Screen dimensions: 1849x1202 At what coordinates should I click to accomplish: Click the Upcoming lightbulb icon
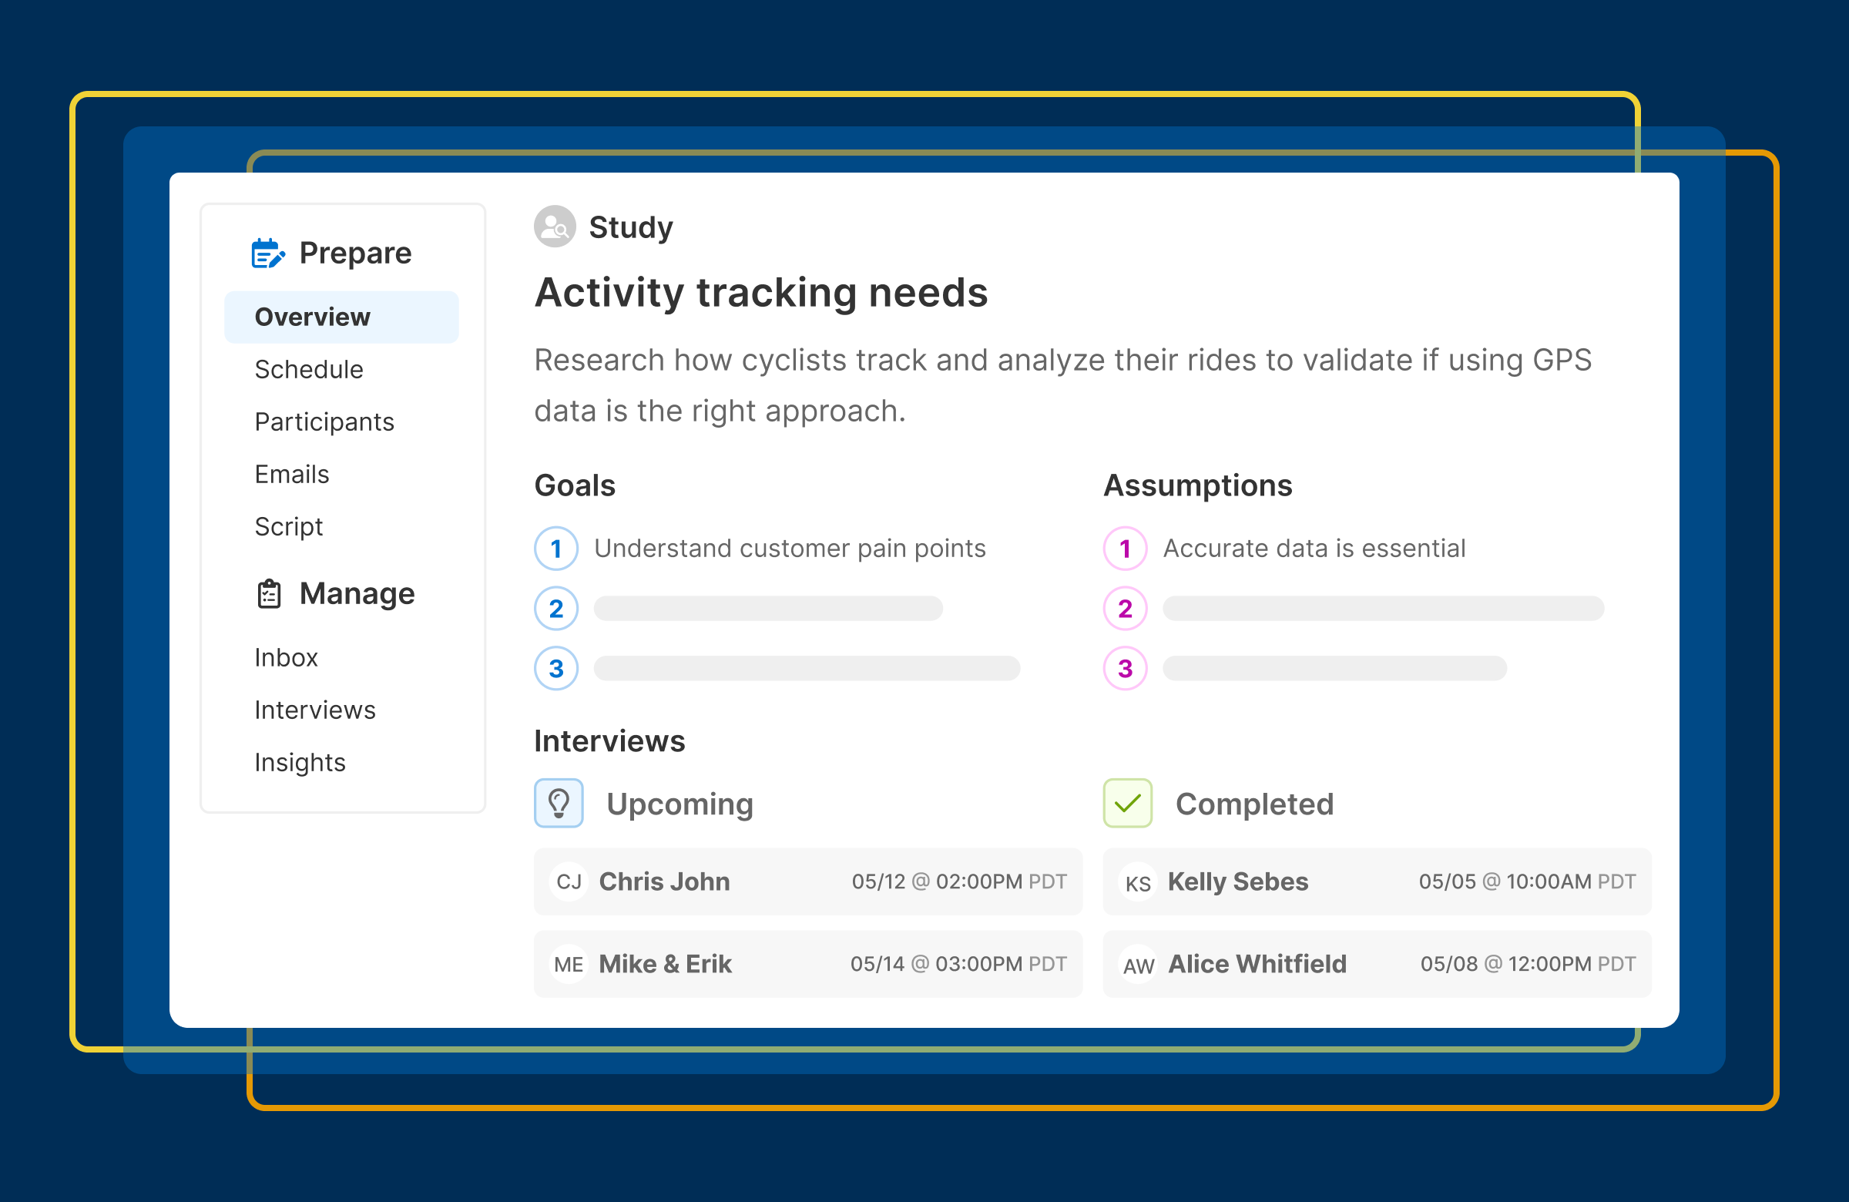tap(559, 804)
